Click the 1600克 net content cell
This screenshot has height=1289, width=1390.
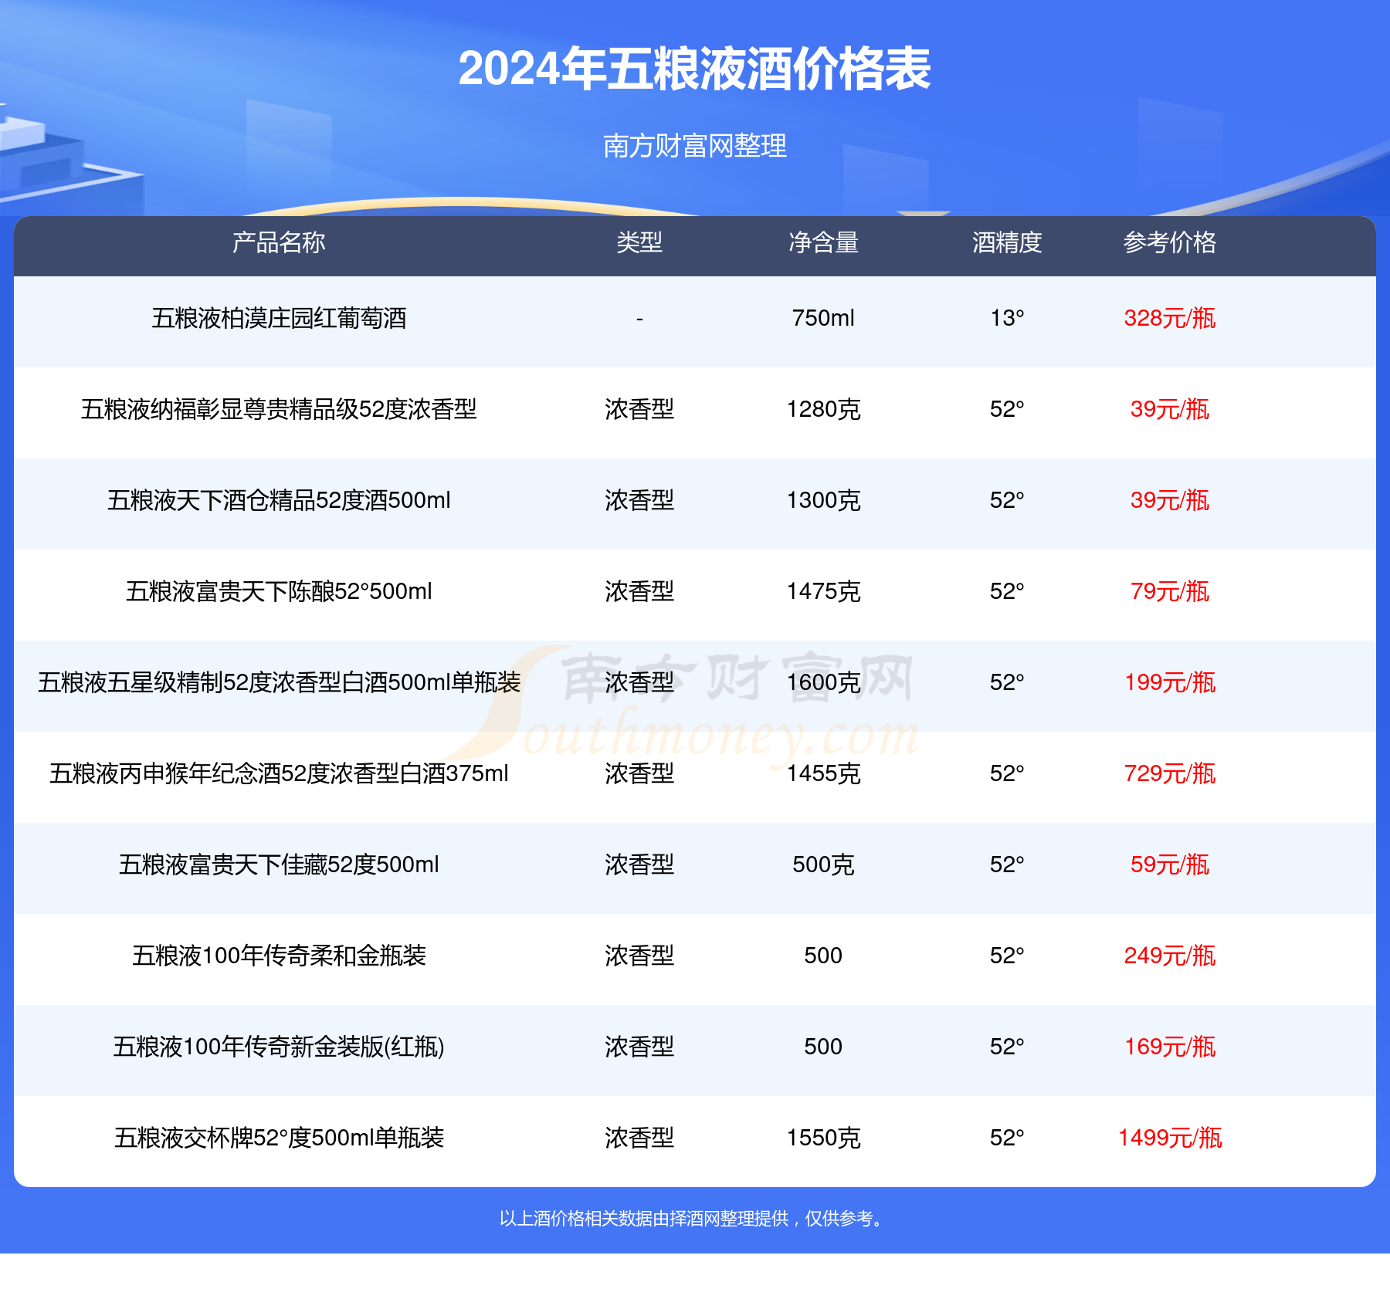pyautogui.click(x=823, y=682)
